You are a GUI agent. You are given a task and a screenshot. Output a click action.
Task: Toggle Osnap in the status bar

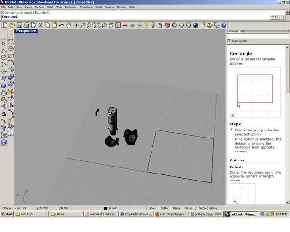188,208
